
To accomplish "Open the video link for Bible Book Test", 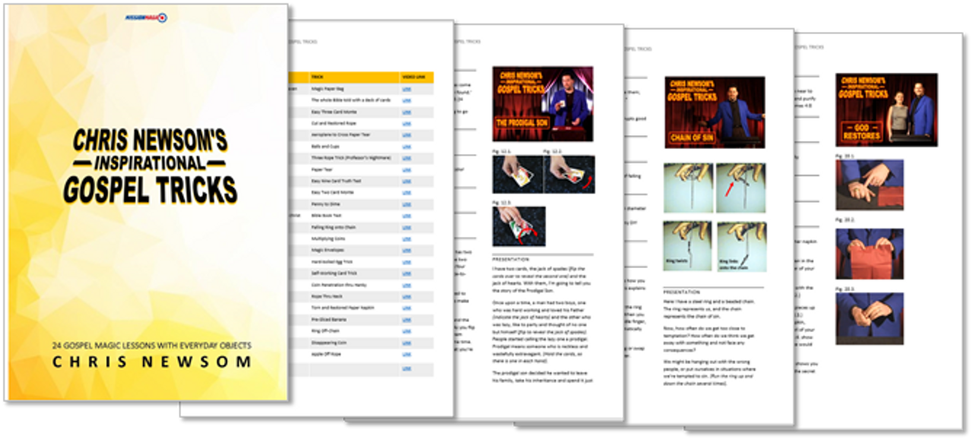I will coord(407,216).
